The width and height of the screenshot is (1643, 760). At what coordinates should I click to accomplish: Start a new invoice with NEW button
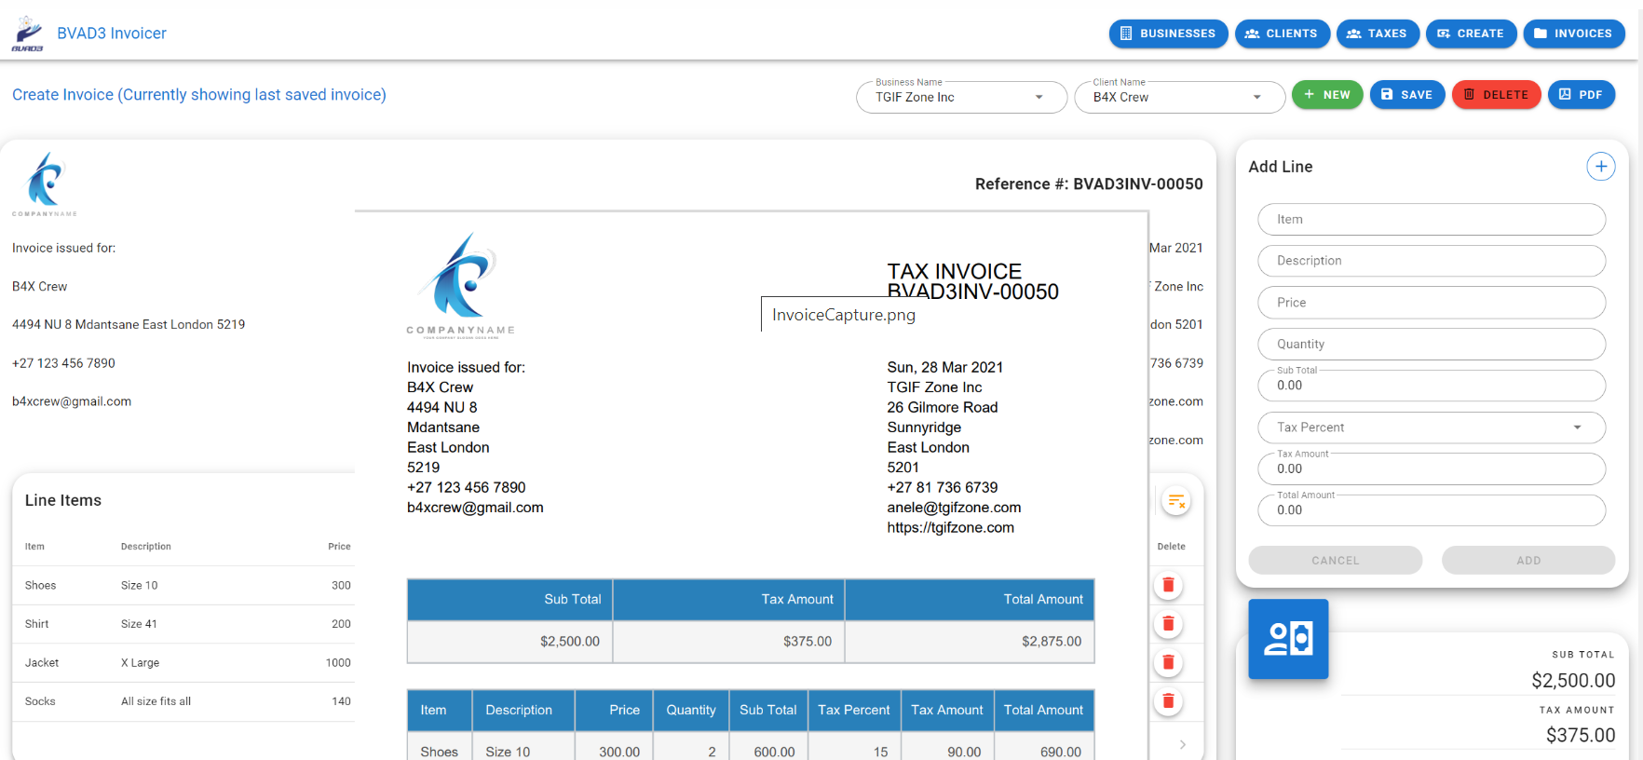(x=1327, y=95)
